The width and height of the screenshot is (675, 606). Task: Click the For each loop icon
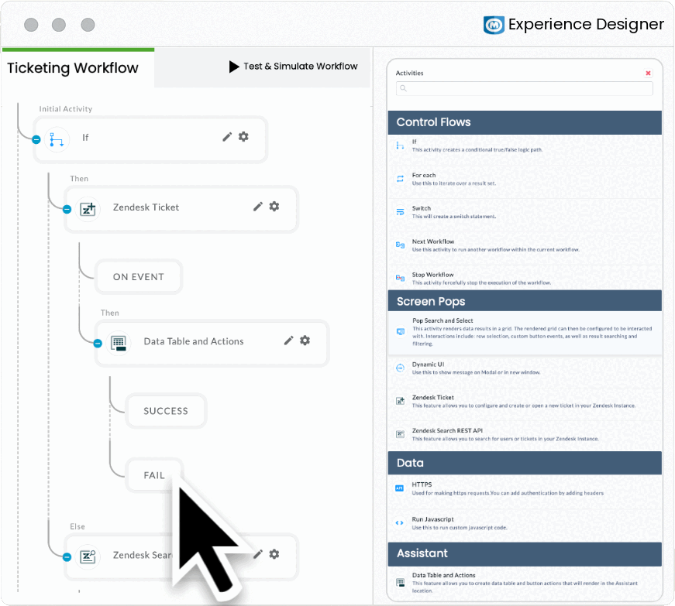[400, 179]
